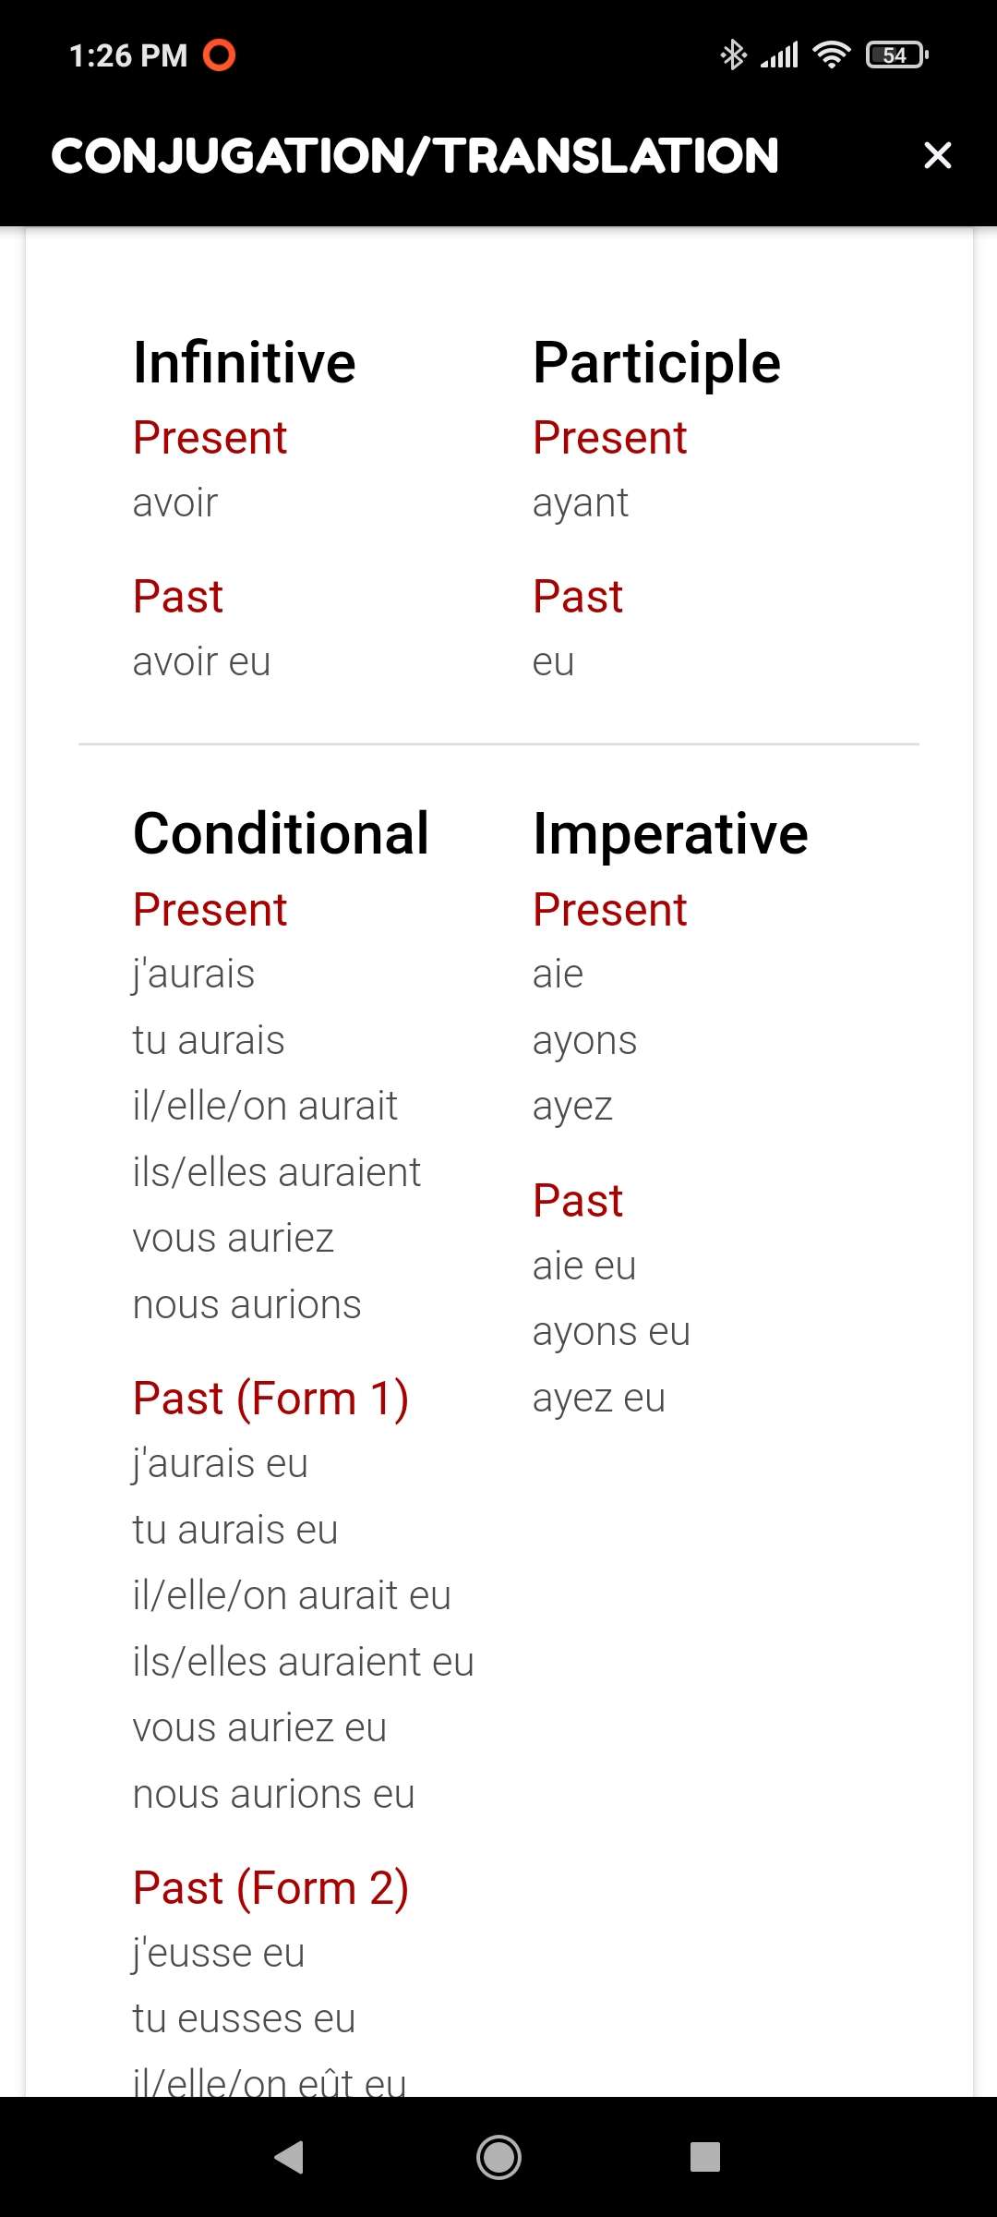Screen dimensions: 997x2217
Task: Tap the clock showing 1:26 PM
Action: pyautogui.click(x=127, y=55)
